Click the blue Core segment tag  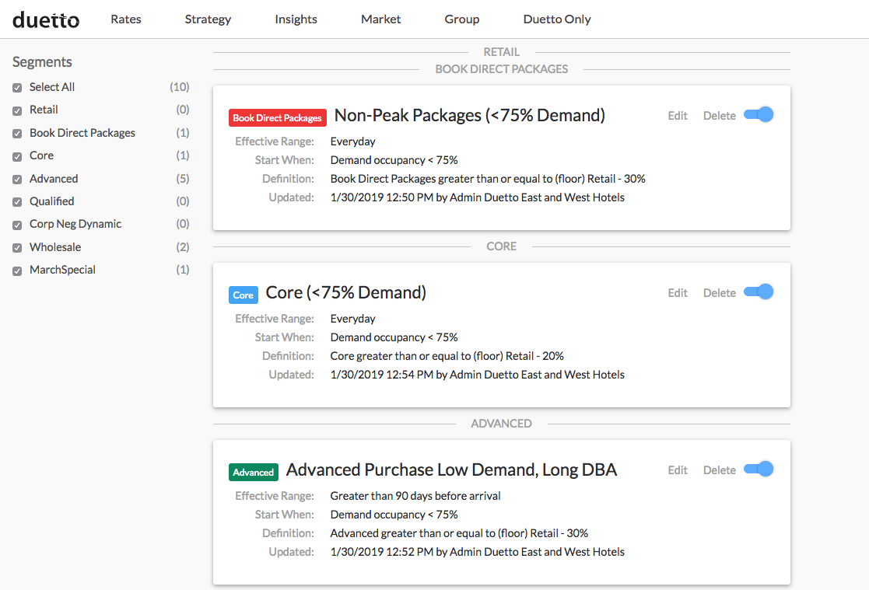pyautogui.click(x=243, y=295)
